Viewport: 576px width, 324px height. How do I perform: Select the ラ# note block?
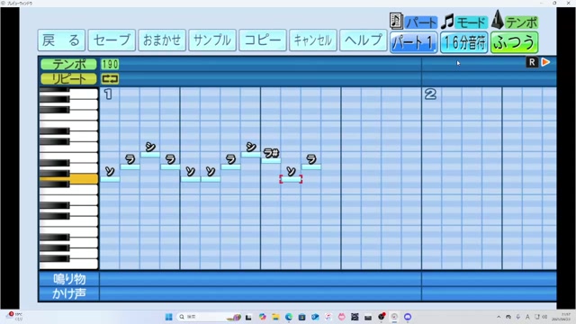coord(271,160)
